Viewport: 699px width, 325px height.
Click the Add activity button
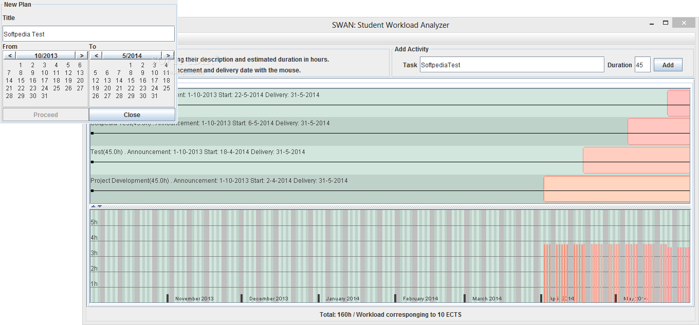668,65
